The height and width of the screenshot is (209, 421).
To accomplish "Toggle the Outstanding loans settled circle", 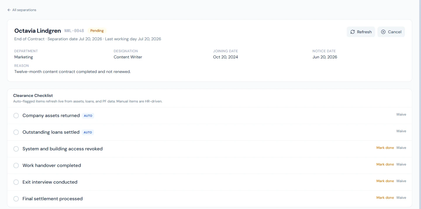I will (x=16, y=132).
